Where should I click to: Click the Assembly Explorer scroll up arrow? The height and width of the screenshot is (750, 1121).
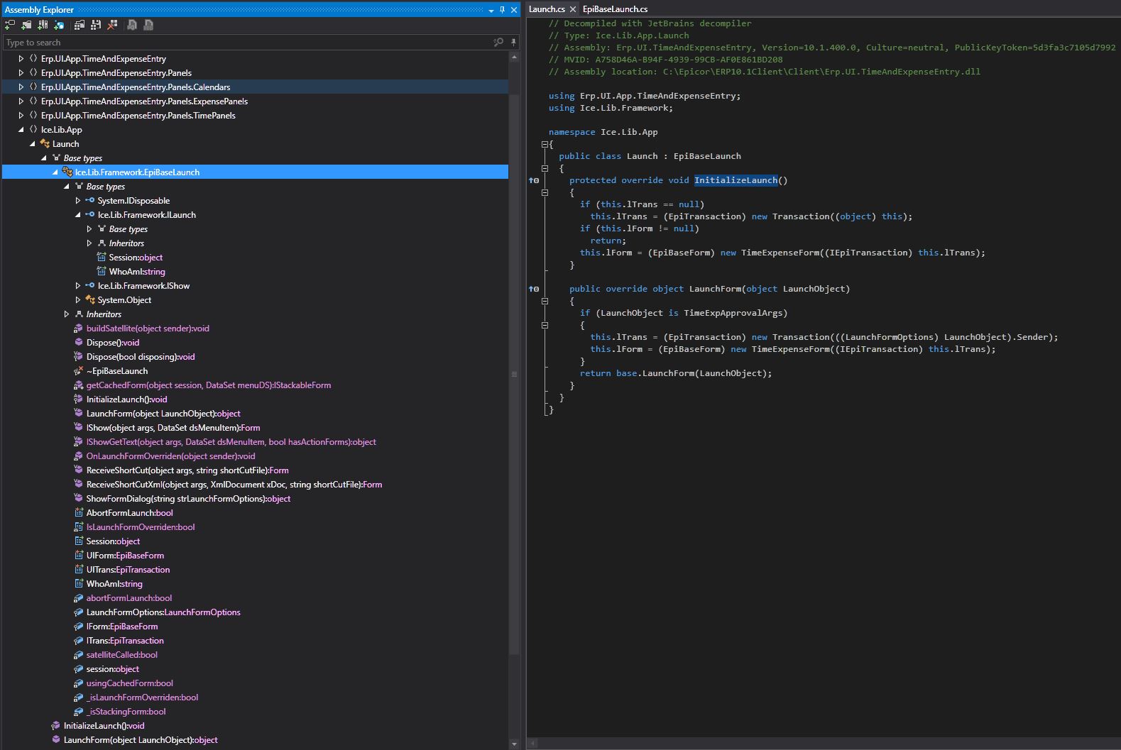(x=514, y=57)
